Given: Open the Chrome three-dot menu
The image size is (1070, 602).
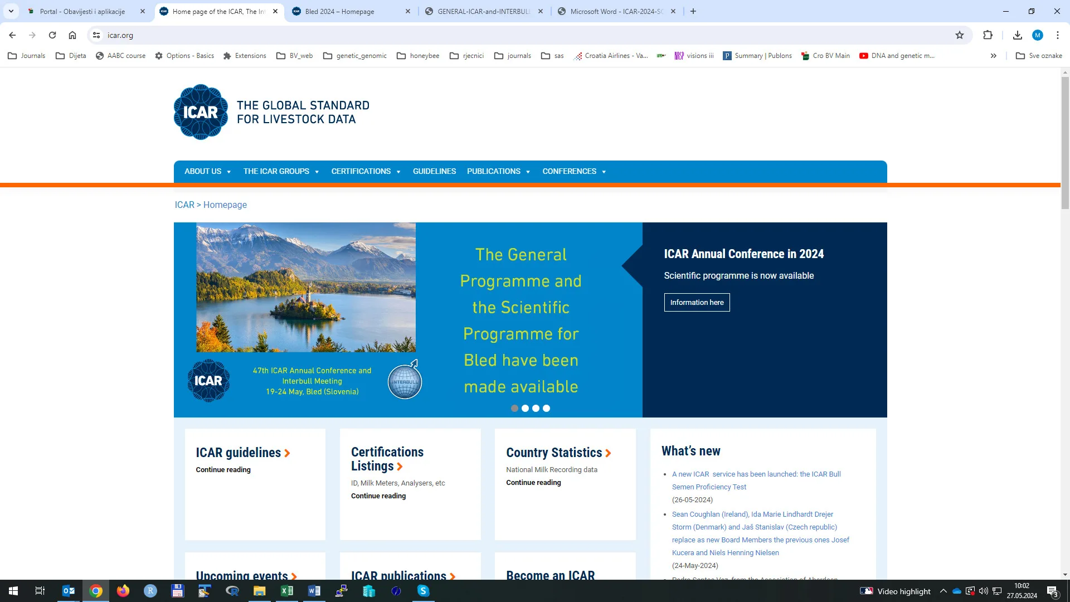Looking at the screenshot, I should coord(1058,35).
